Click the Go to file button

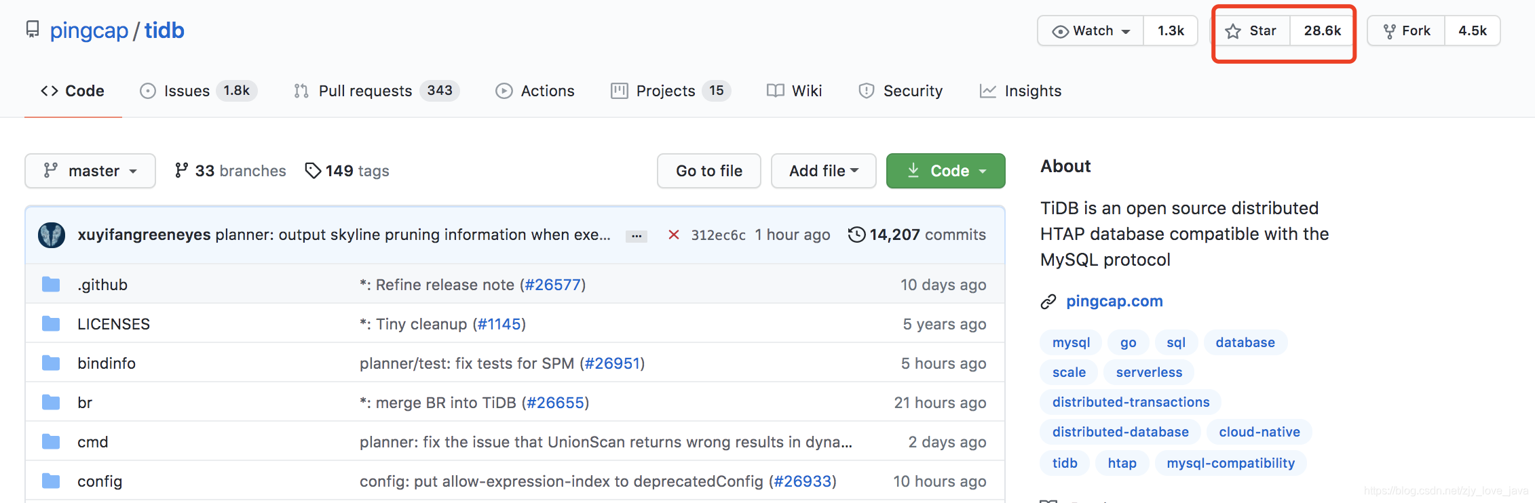click(x=709, y=171)
